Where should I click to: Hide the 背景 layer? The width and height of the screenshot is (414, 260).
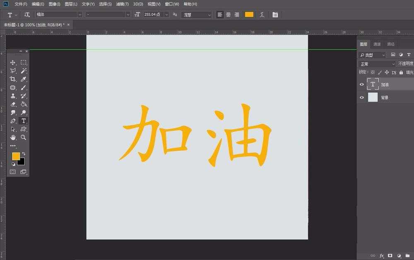point(362,98)
